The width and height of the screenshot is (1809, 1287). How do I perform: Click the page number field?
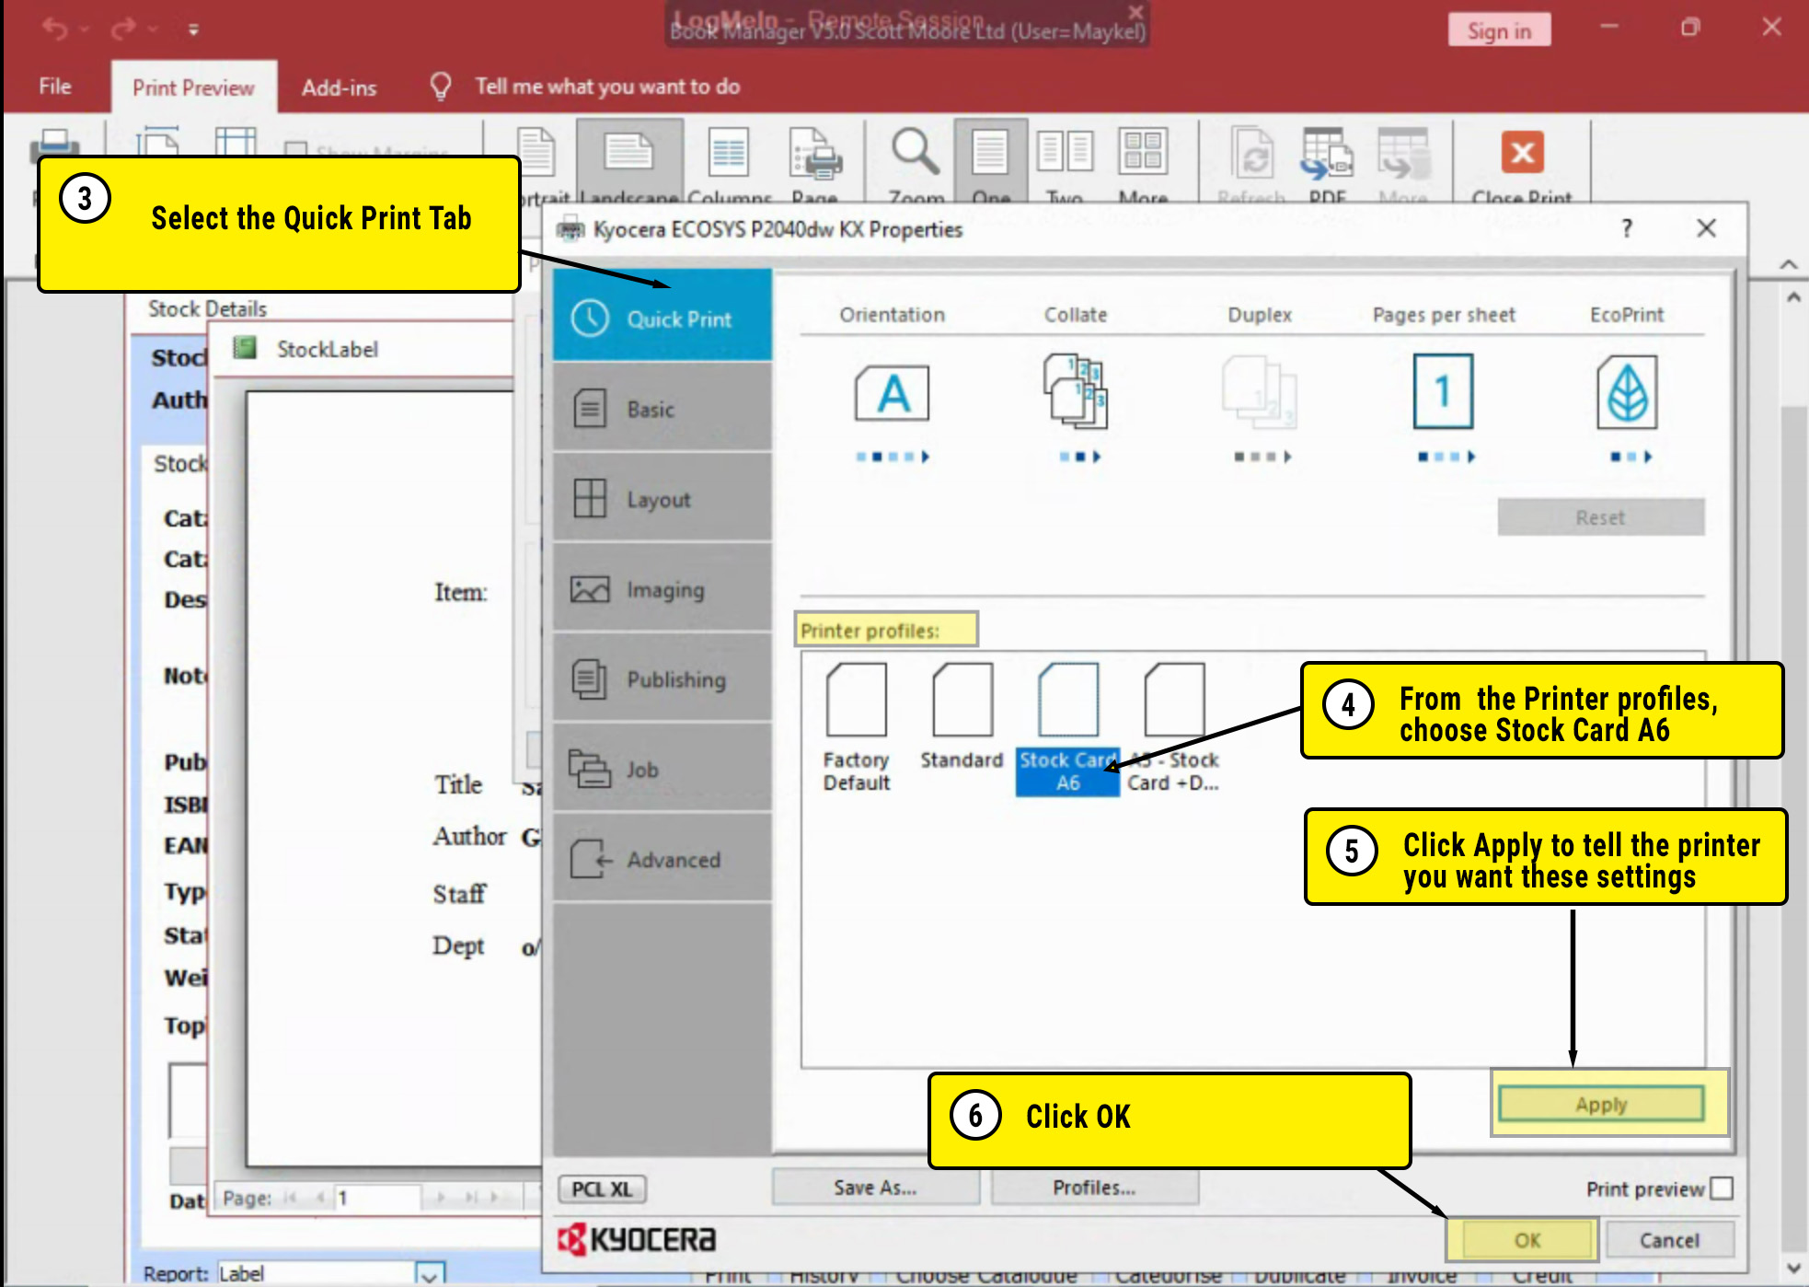pyautogui.click(x=377, y=1198)
